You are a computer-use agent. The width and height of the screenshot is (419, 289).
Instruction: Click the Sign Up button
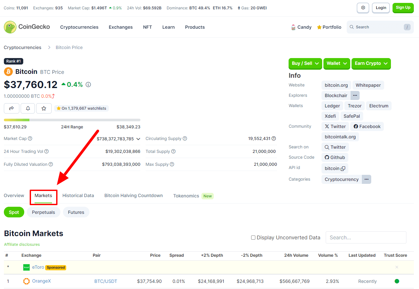point(403,8)
